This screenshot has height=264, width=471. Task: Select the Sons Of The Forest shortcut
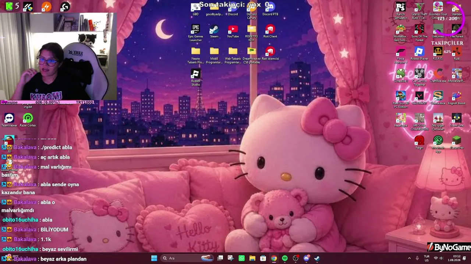419,33
